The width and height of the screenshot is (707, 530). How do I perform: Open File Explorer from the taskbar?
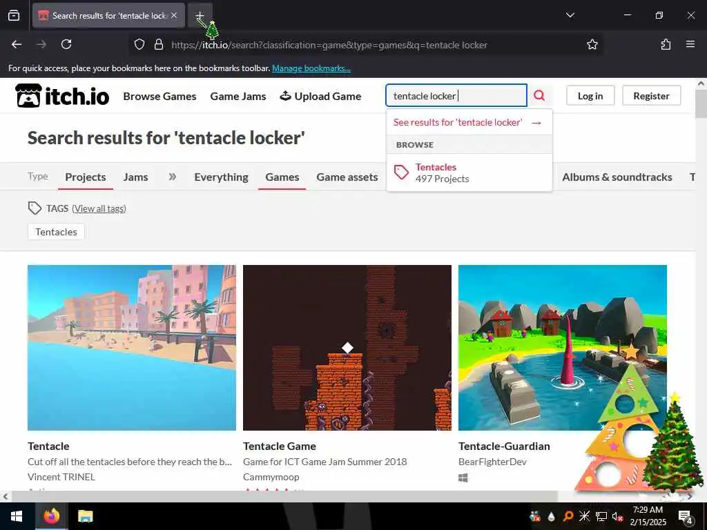pyautogui.click(x=85, y=516)
